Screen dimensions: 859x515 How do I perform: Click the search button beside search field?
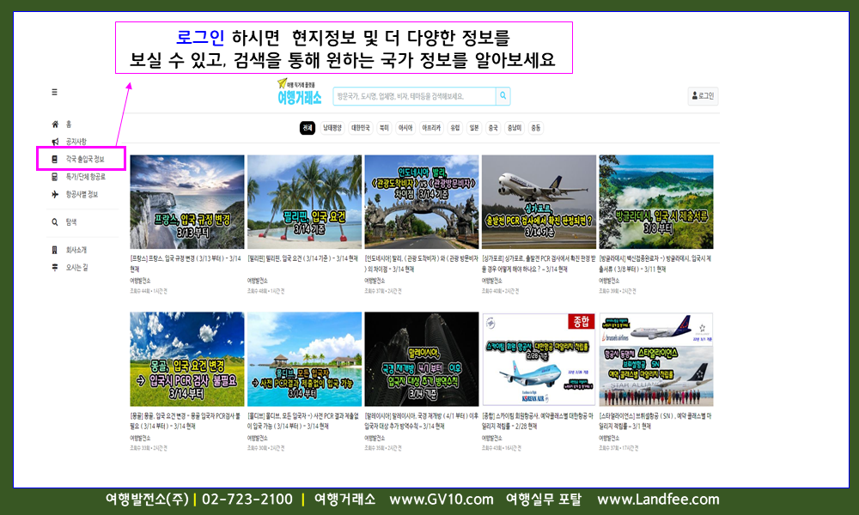503,96
